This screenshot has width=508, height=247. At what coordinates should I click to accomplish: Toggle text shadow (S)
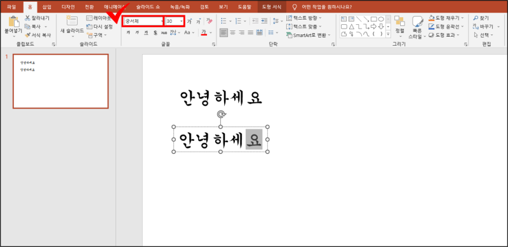(x=155, y=32)
